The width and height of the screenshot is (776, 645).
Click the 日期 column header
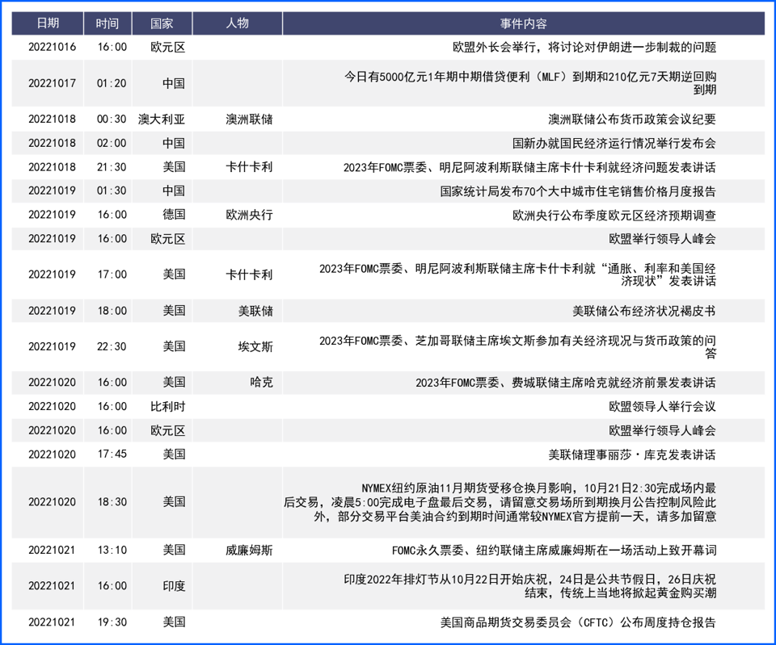pos(48,23)
